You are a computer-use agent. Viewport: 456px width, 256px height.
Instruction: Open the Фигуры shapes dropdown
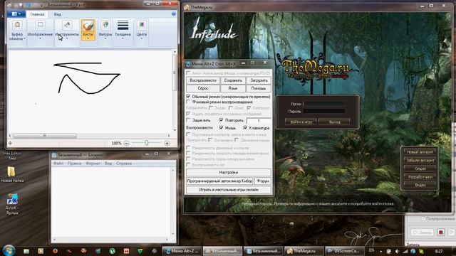pos(105,30)
